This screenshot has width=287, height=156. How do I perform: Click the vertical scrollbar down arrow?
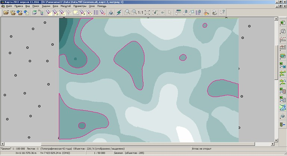[276, 141]
